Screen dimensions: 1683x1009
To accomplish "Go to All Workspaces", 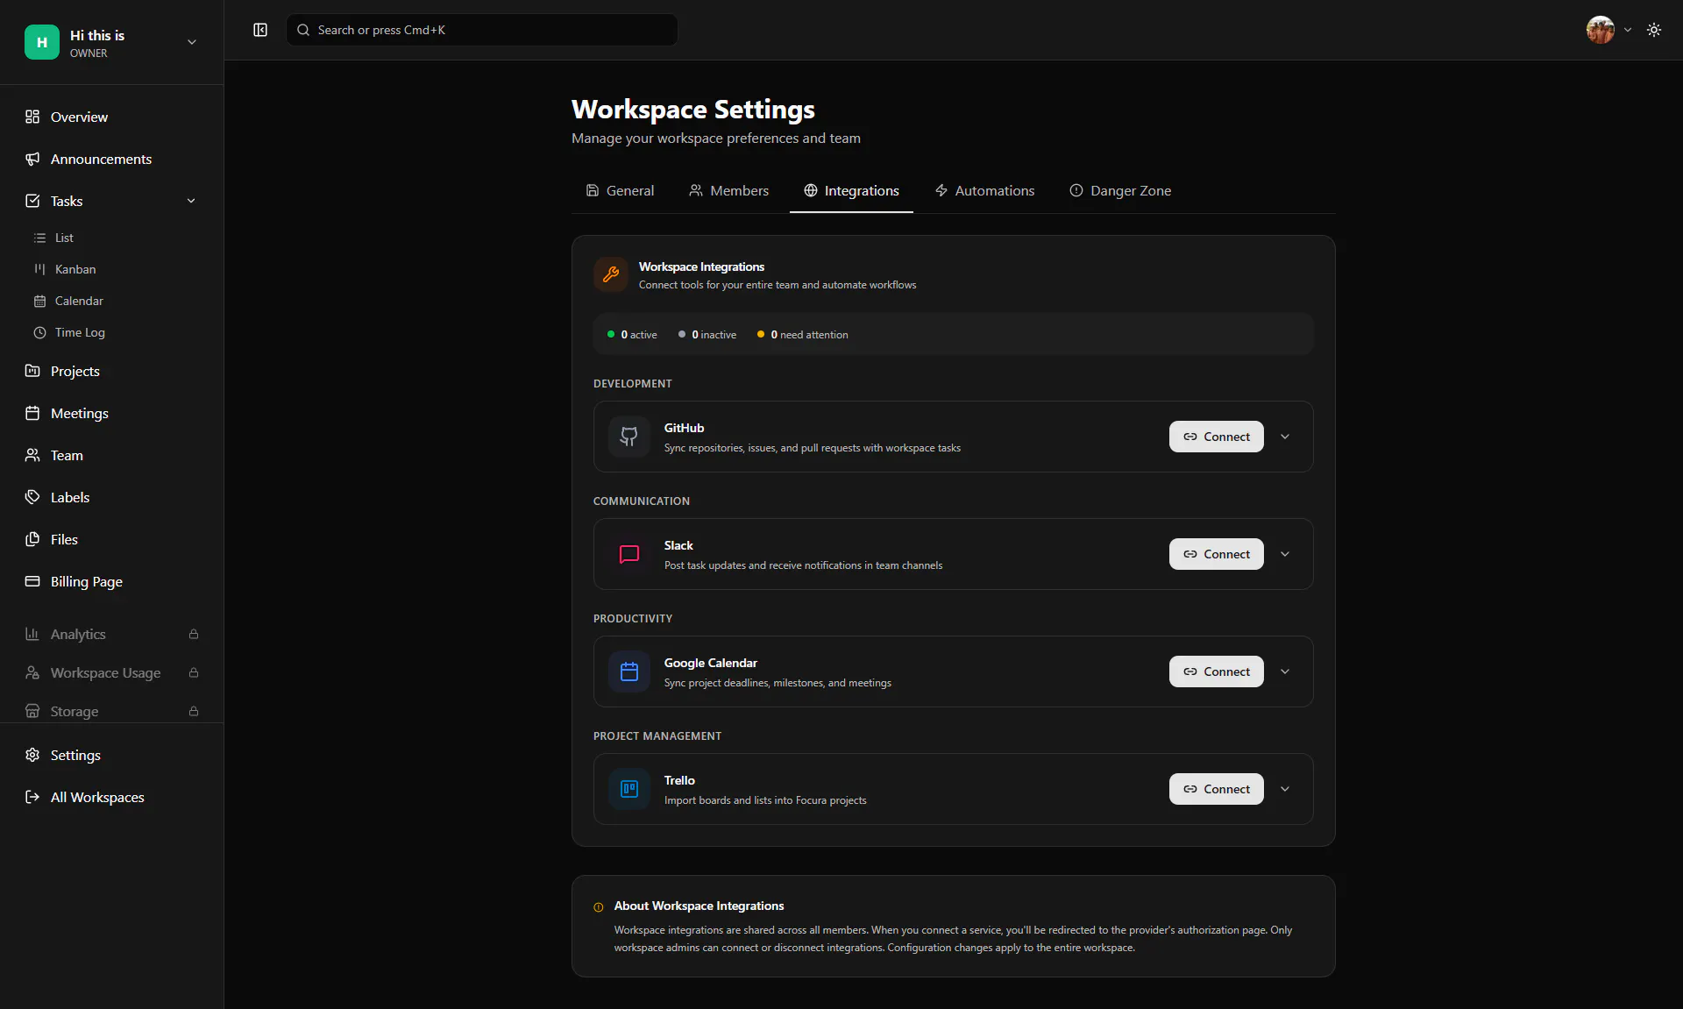I will 112,797.
